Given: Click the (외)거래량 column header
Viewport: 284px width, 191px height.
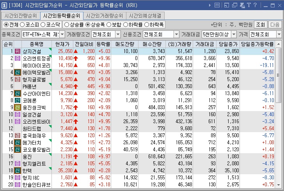Looking at the screenshot, I should tap(179, 44).
